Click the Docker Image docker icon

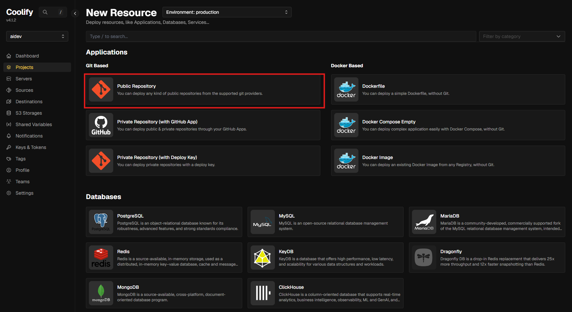[x=346, y=161]
